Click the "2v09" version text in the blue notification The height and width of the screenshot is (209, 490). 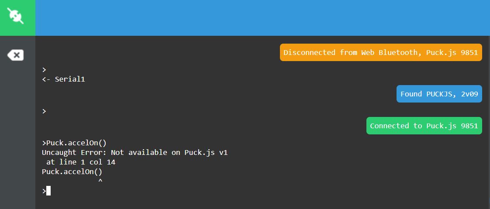point(469,94)
